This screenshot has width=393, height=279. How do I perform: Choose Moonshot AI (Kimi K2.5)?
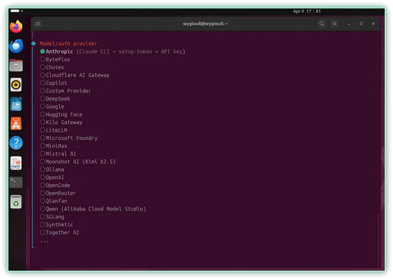78,162
